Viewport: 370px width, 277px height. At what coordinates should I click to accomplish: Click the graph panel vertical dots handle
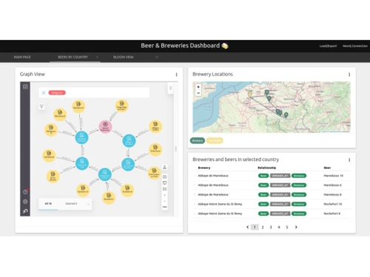[x=176, y=148]
